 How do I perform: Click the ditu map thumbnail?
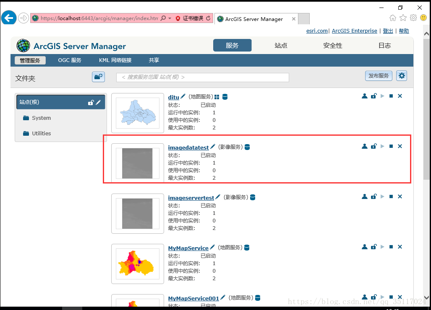138,113
